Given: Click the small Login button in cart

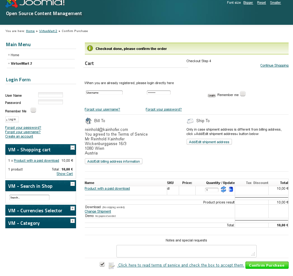Looking at the screenshot, I should [212, 95].
